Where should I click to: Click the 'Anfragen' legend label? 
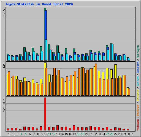138,52
